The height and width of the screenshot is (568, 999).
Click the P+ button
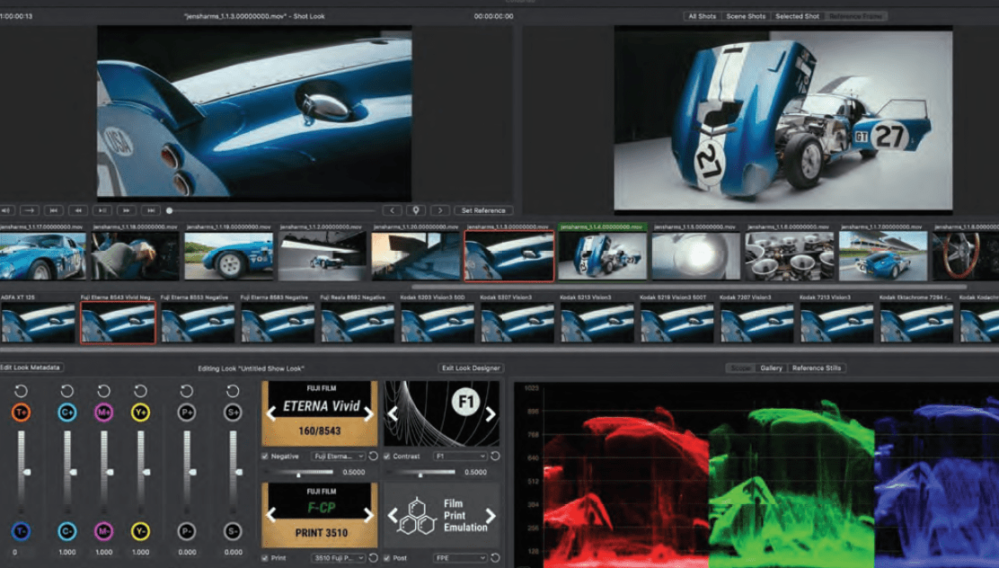[187, 413]
